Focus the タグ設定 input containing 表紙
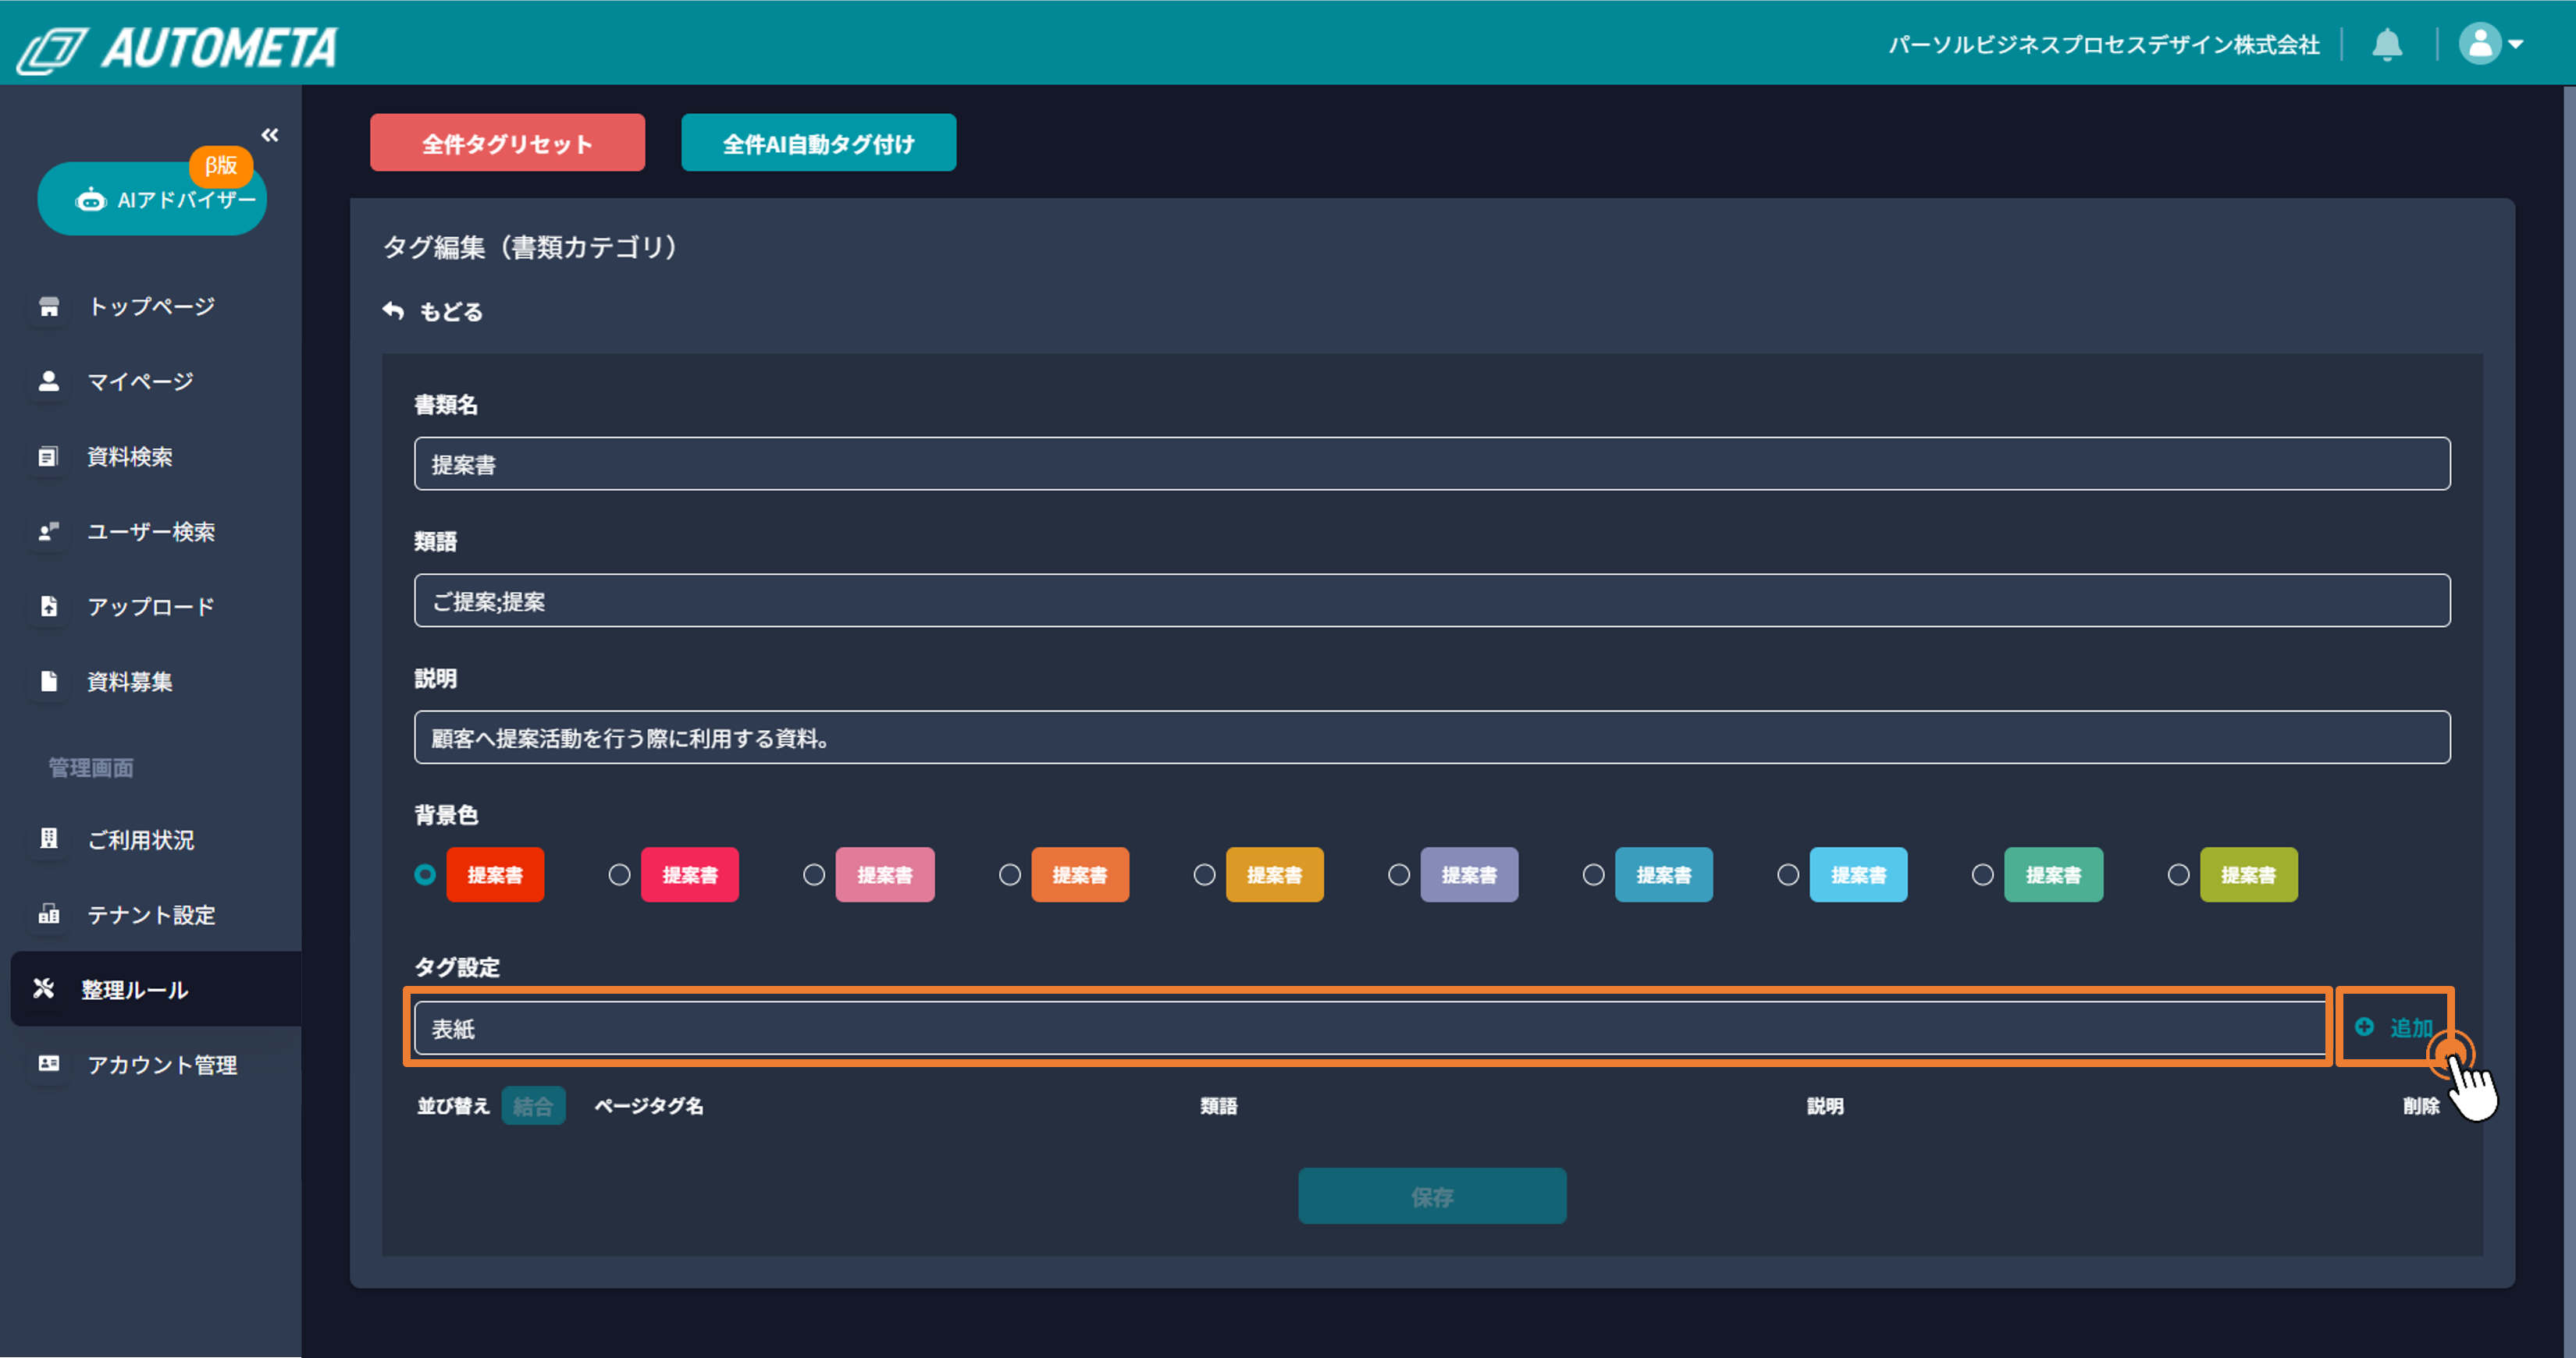This screenshot has width=2576, height=1358. tap(1370, 1028)
